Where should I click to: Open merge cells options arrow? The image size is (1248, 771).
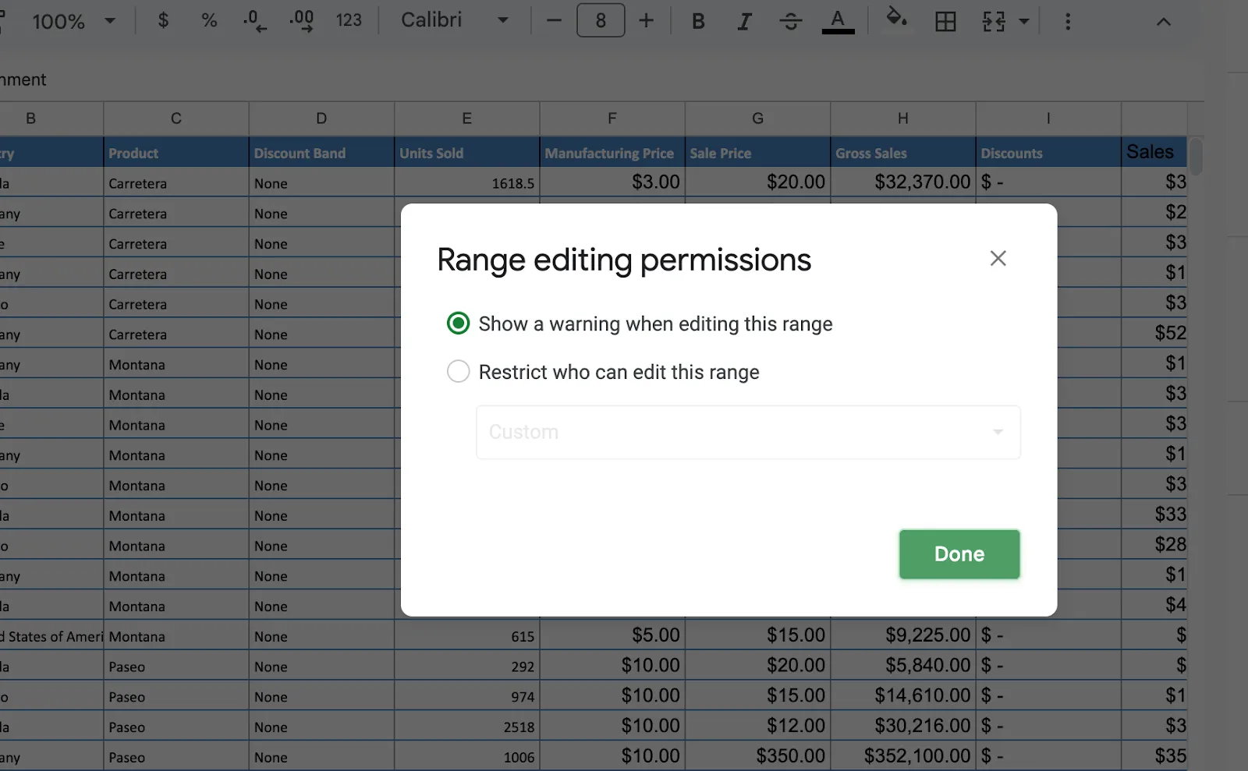click(x=1024, y=21)
